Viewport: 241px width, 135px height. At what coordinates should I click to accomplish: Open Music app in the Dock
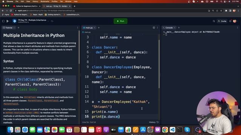click(99, 130)
